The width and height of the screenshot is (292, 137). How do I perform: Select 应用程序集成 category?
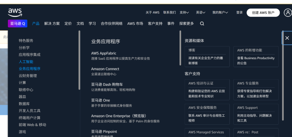point(30,55)
